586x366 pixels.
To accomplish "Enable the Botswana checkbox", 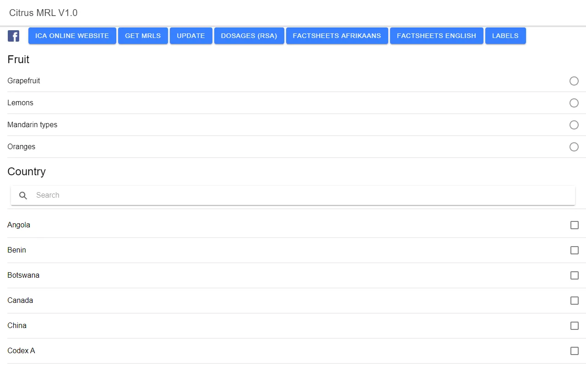I will pyautogui.click(x=575, y=275).
